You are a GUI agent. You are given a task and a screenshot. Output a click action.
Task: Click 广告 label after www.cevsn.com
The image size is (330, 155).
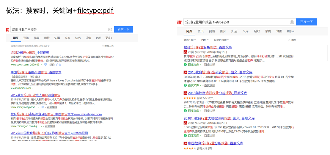coord(59,65)
